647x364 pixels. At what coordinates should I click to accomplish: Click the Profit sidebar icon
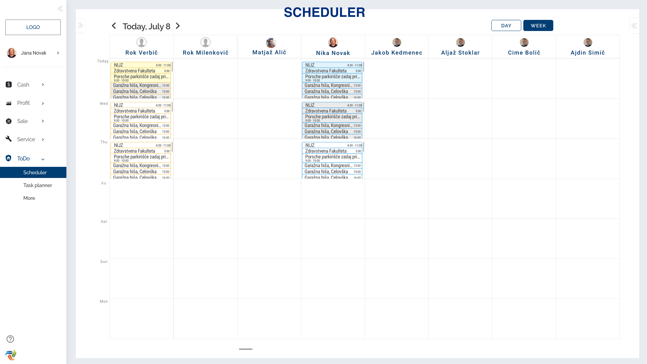click(8, 103)
